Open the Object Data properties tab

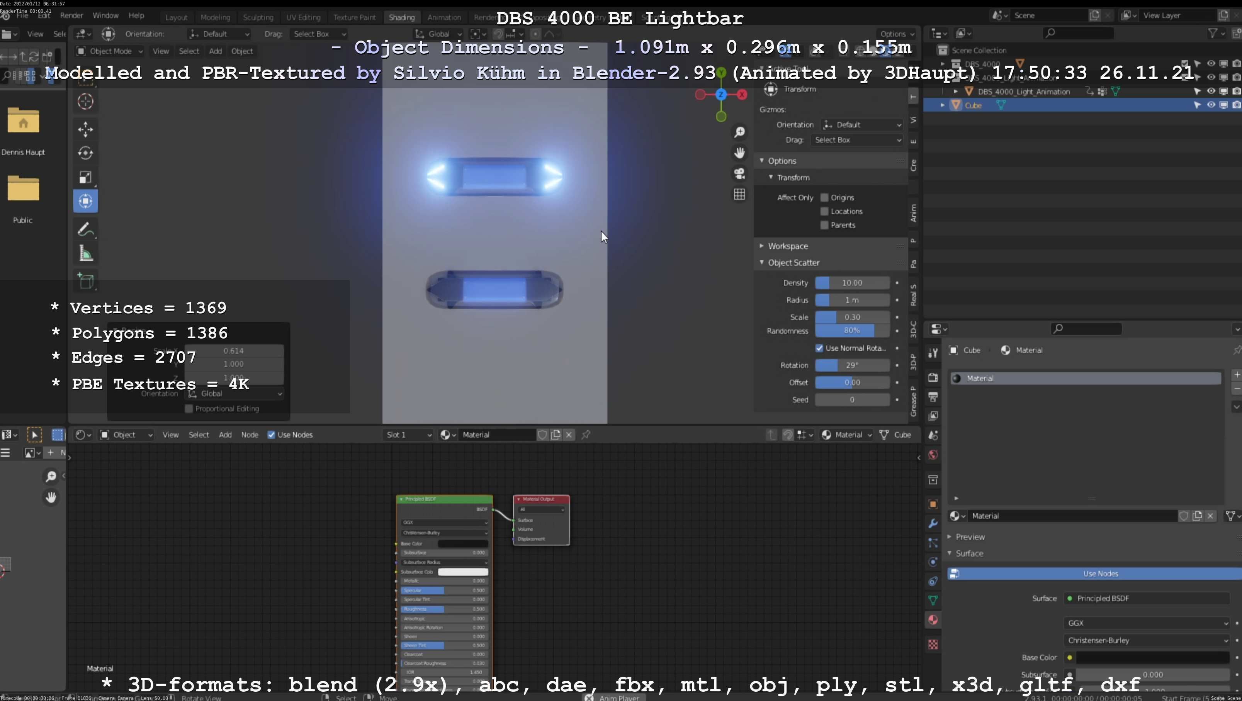(x=933, y=600)
